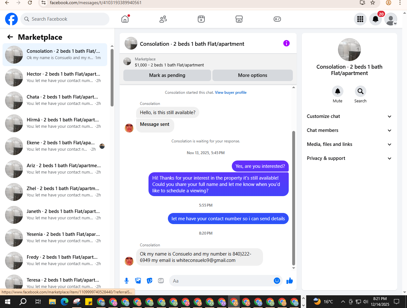
Task: Choose a sticker icon in composer
Action: [x=149, y=281]
